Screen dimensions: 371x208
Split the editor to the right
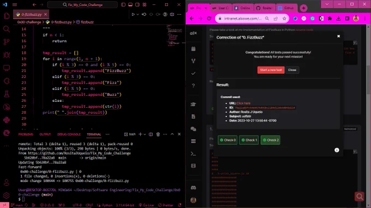point(172,14)
